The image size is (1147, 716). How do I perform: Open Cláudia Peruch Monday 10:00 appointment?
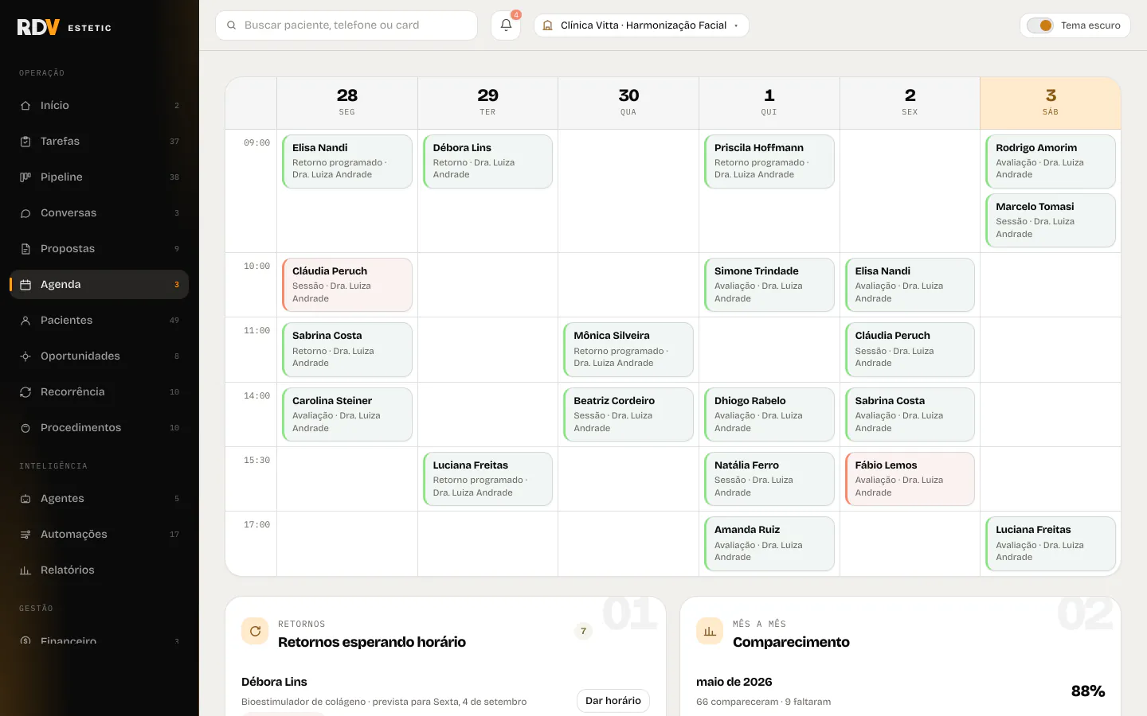click(347, 285)
